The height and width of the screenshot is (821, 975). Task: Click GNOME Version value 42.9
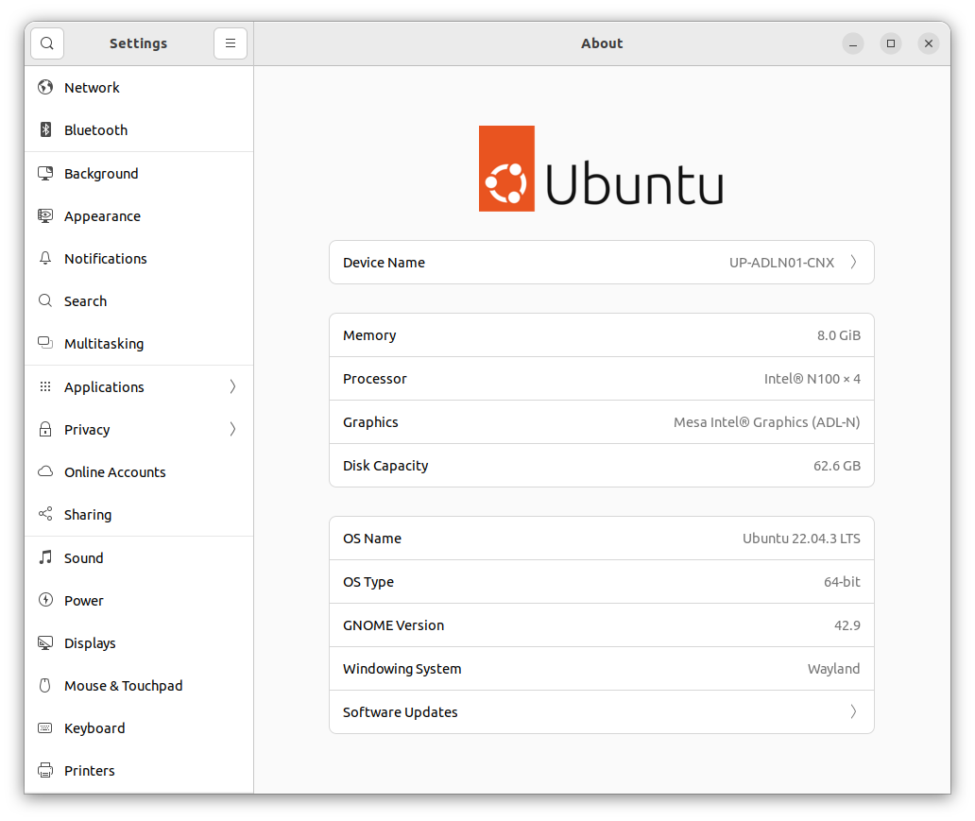pyautogui.click(x=847, y=625)
